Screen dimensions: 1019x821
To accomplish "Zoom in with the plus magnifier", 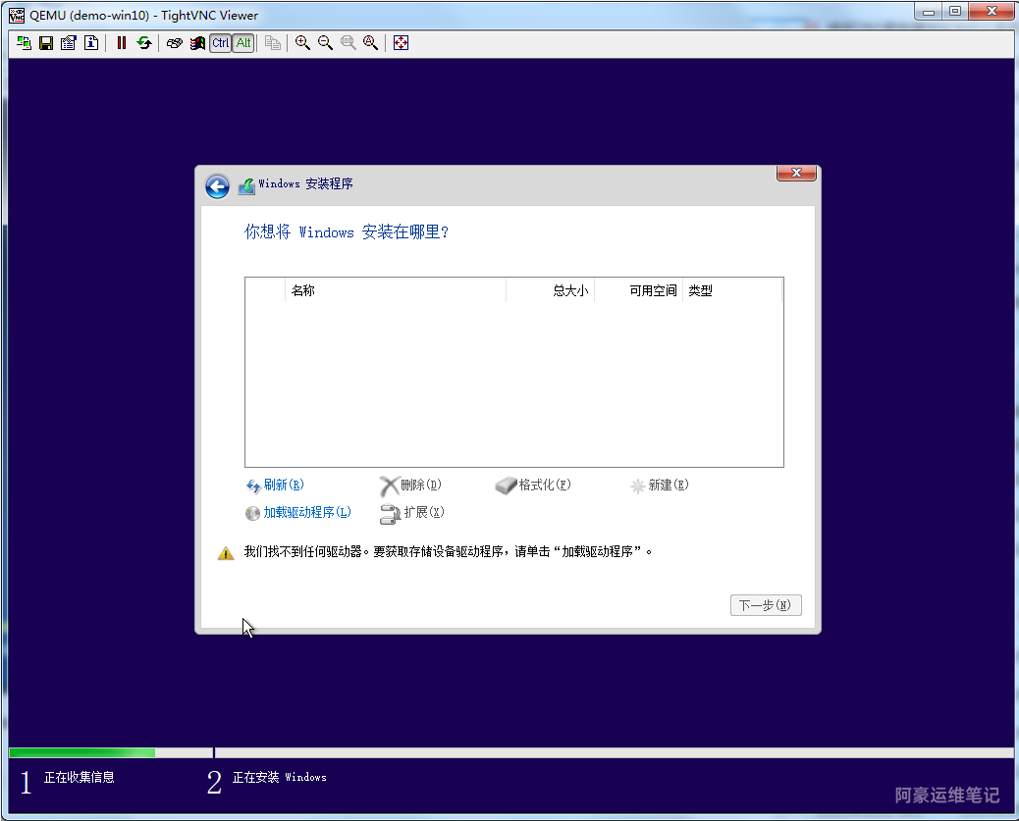I will point(302,43).
